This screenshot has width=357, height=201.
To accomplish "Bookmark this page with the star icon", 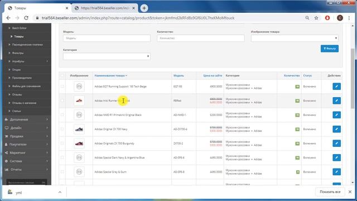I will [316, 18].
